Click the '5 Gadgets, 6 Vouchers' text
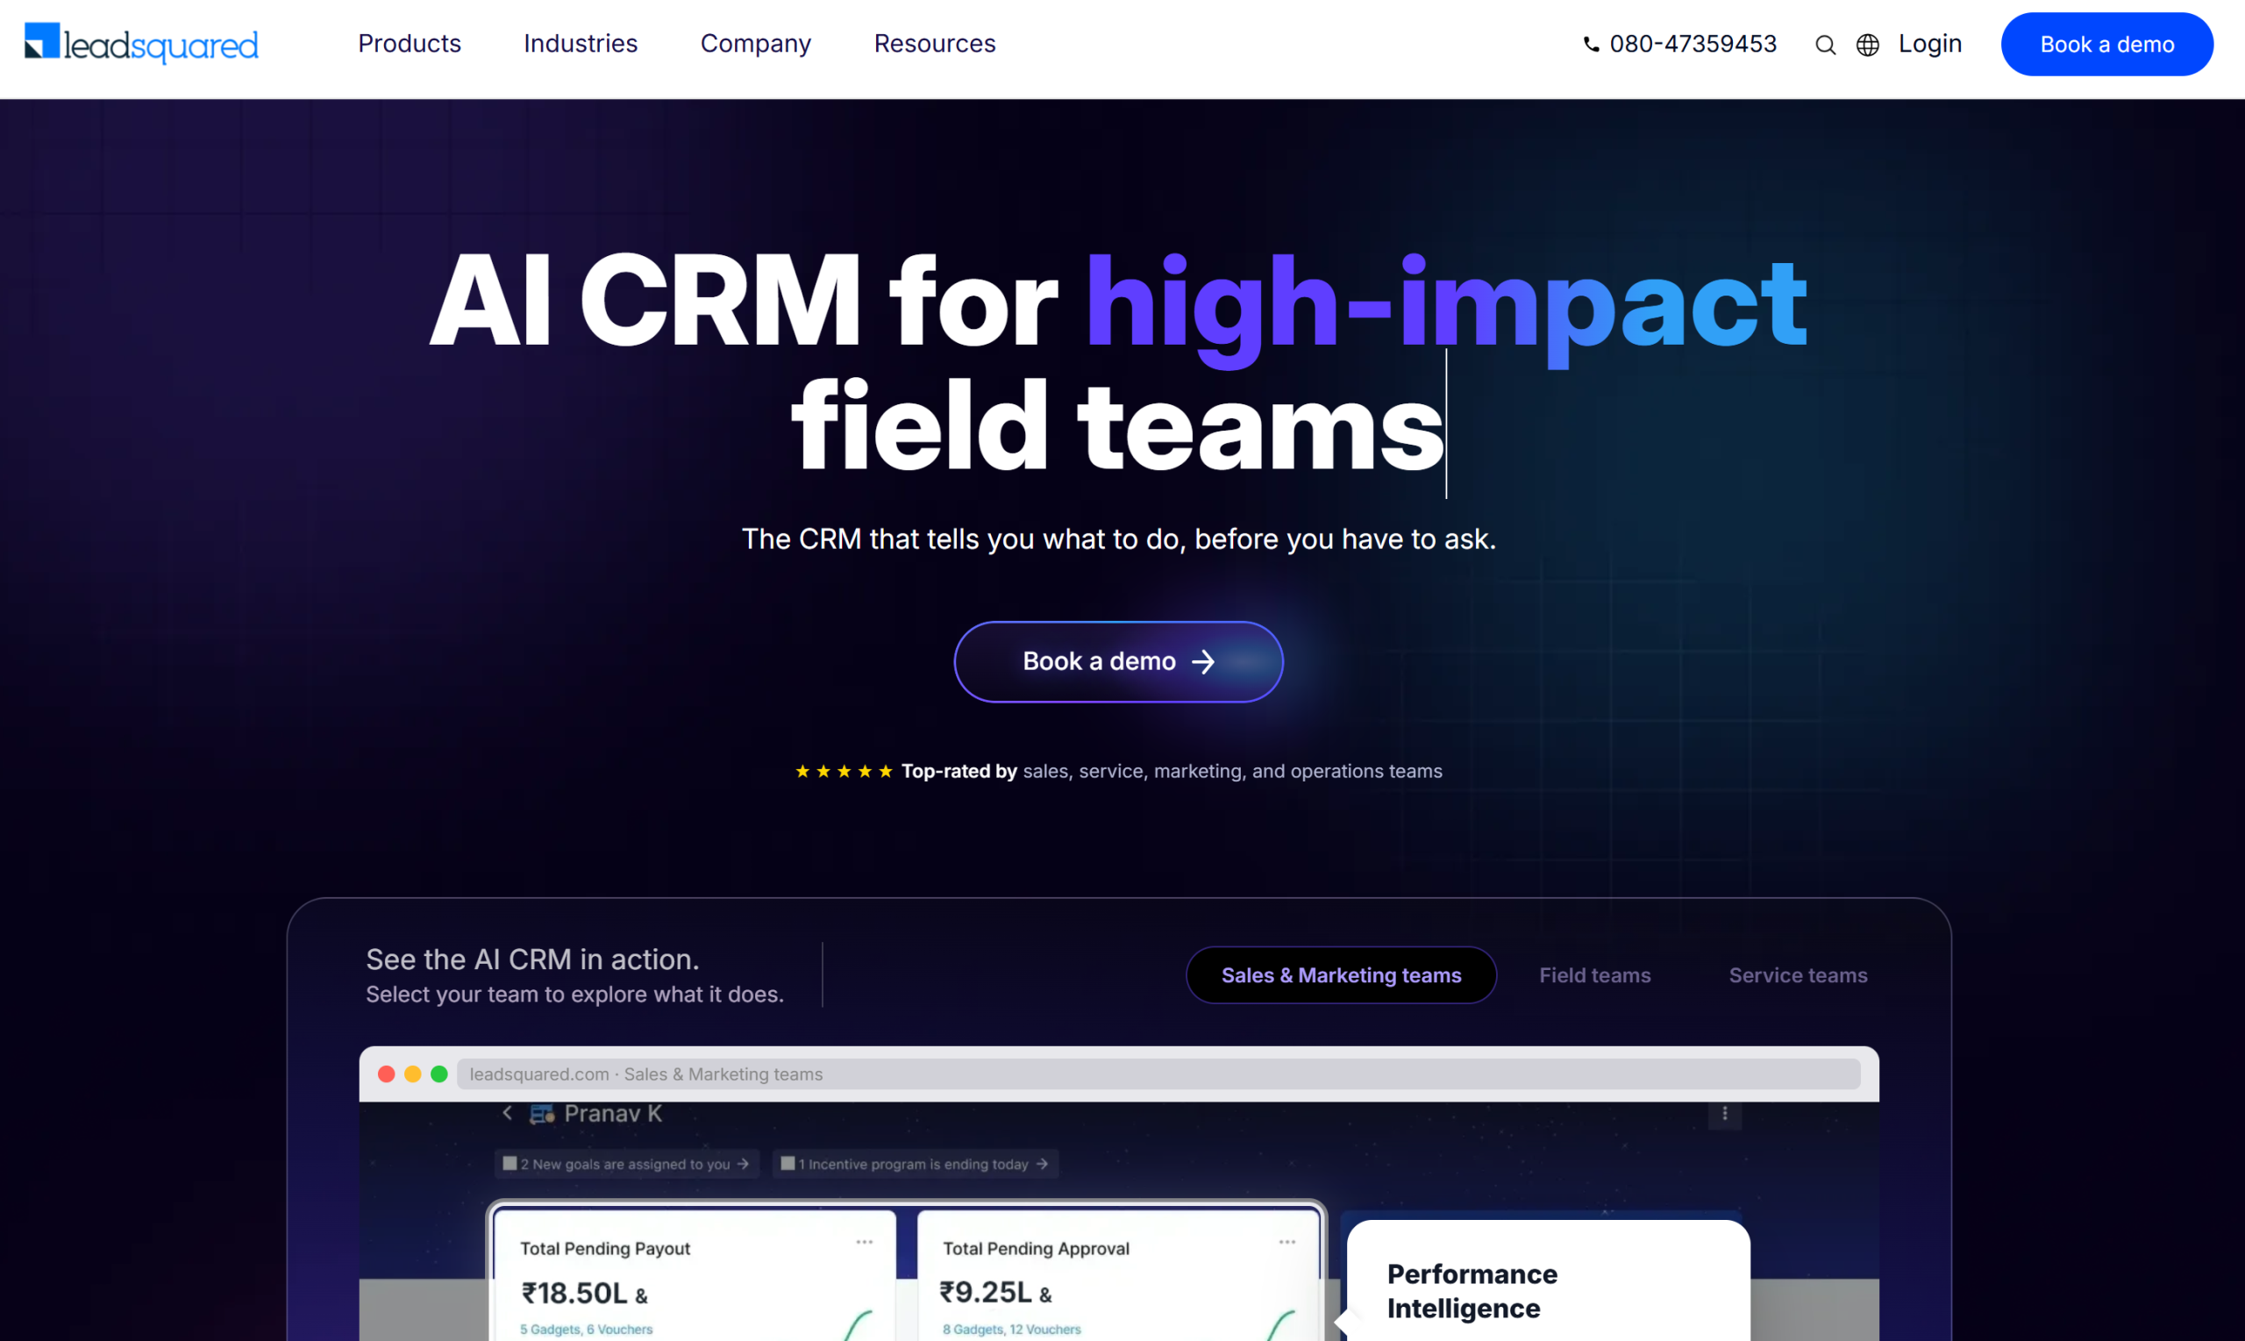 587,1330
